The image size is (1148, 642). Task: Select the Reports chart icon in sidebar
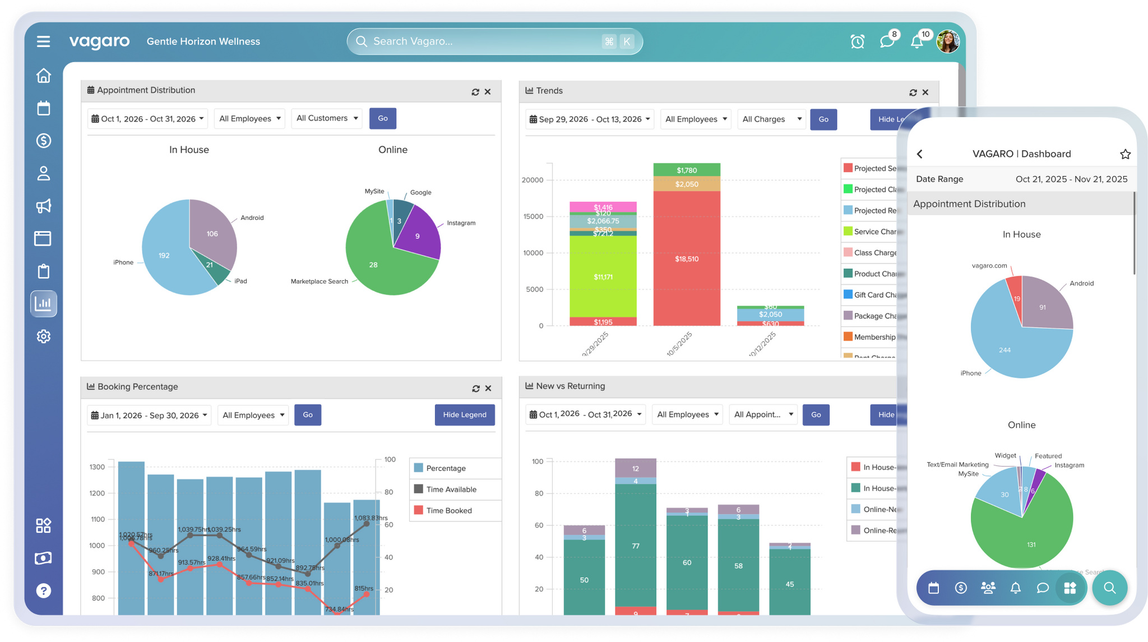43,304
